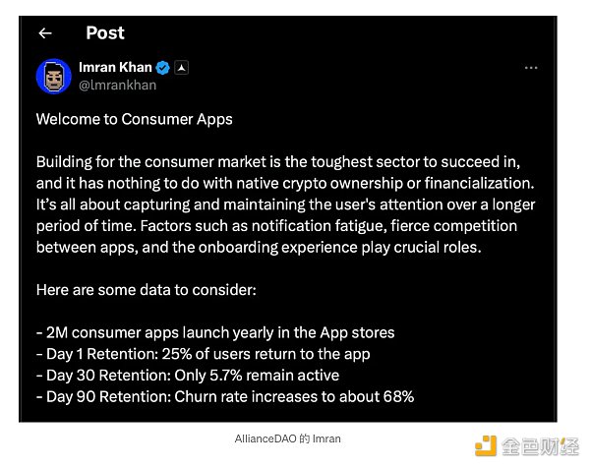Click the 金色财经 watermark text
The image size is (590, 467).
pyautogui.click(x=540, y=447)
